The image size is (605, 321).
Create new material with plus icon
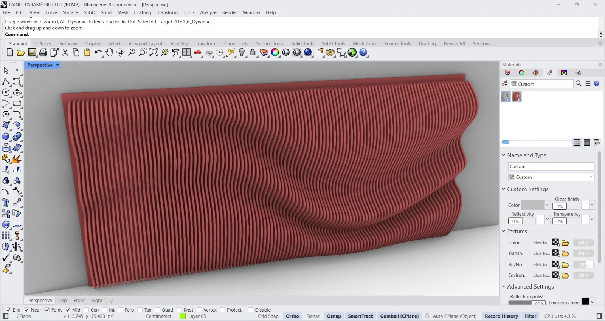click(504, 84)
